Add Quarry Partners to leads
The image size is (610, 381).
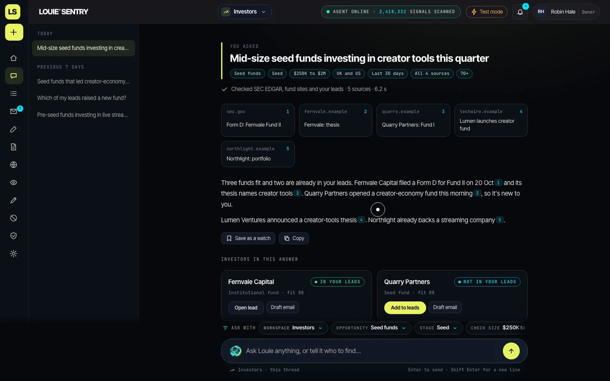405,308
